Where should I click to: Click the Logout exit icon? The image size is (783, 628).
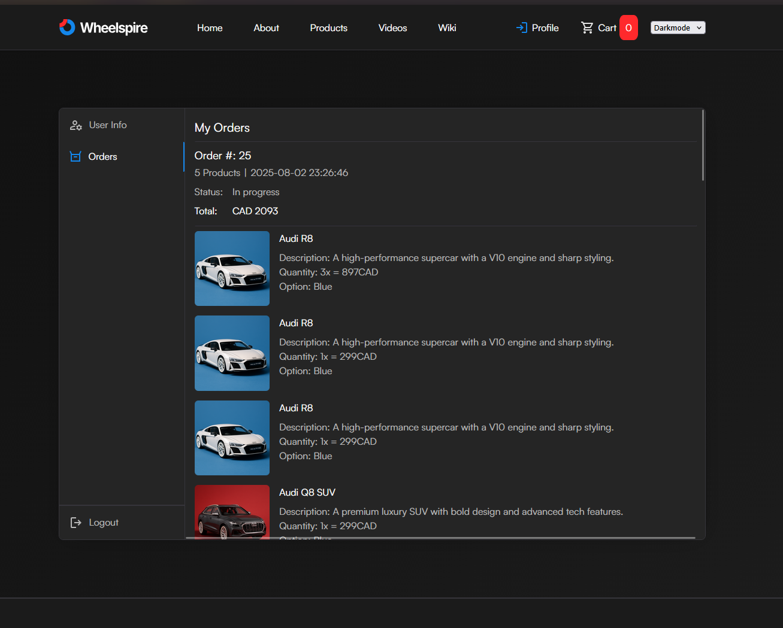tap(75, 522)
